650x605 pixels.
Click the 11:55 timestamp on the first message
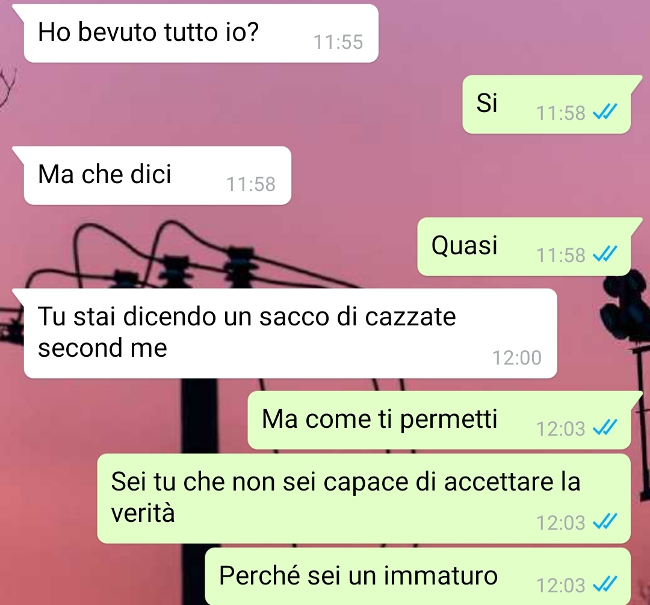click(338, 42)
